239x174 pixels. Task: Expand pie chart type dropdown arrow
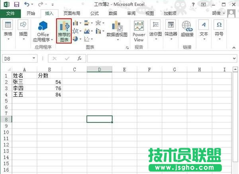click(x=80, y=39)
